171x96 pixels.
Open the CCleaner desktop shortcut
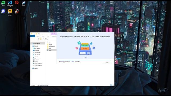click(x=17, y=12)
